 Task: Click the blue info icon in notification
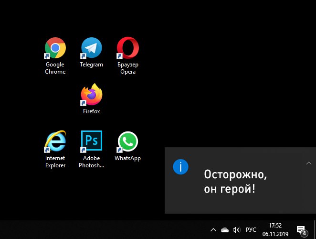180,167
